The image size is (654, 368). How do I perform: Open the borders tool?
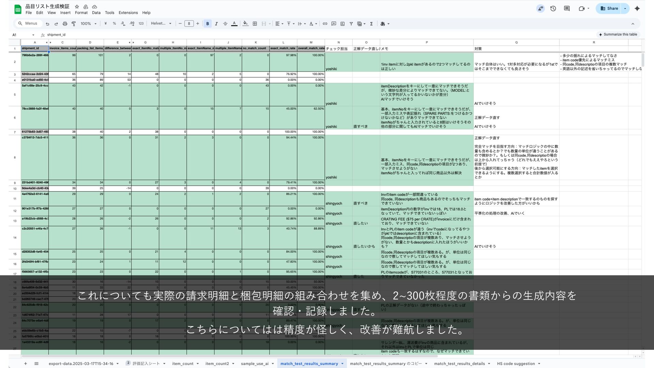click(255, 24)
